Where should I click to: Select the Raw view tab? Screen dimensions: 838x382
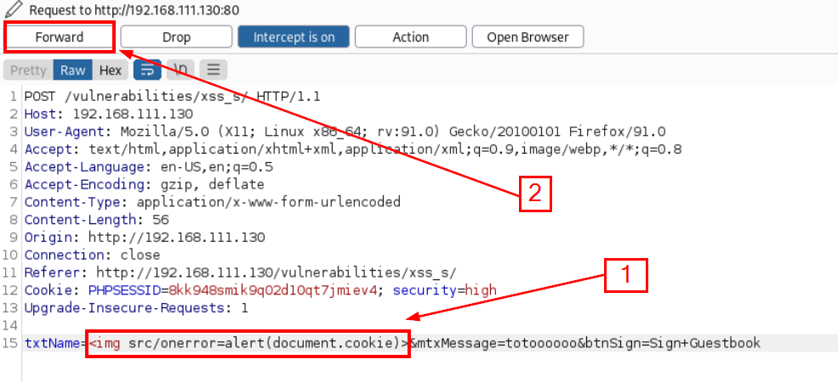click(x=72, y=70)
